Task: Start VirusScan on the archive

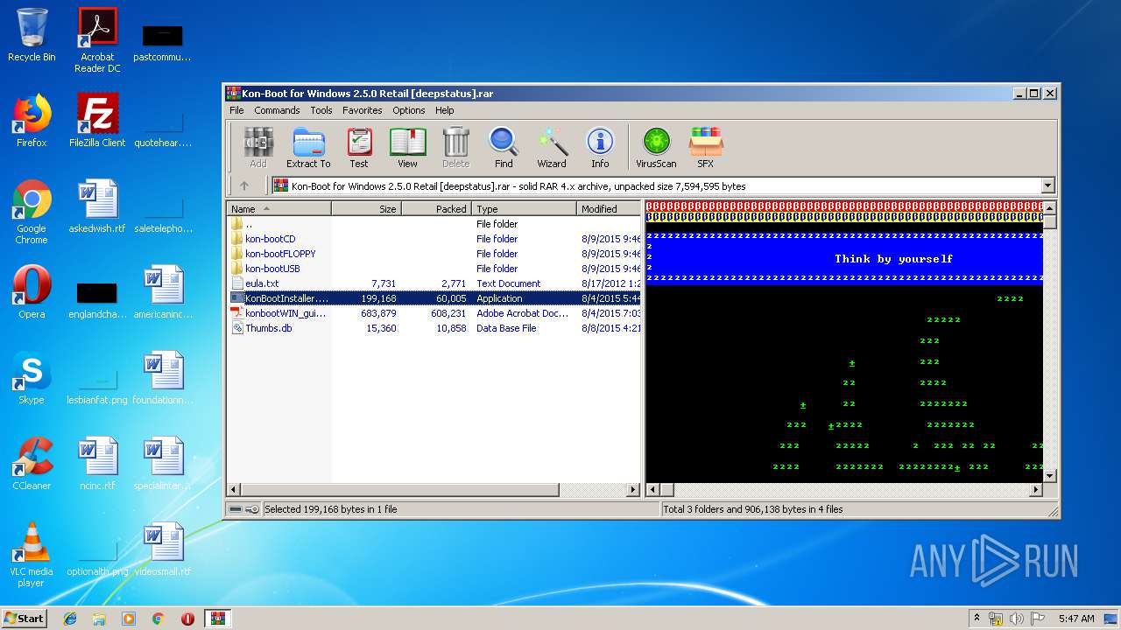Action: (x=656, y=147)
